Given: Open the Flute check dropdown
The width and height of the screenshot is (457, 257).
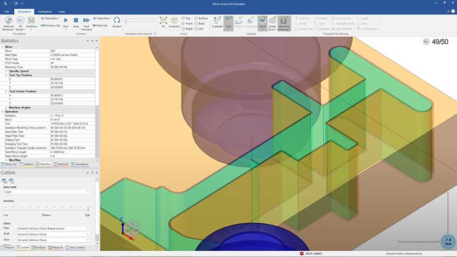Looking at the screenshot, I should [x=53, y=228].
